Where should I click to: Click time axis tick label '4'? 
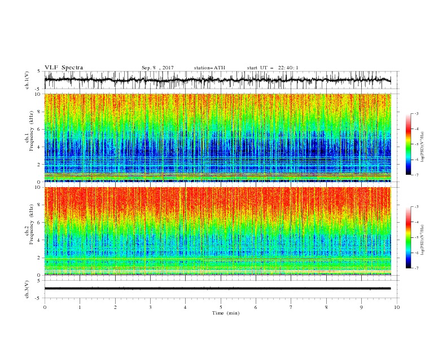click(185, 307)
